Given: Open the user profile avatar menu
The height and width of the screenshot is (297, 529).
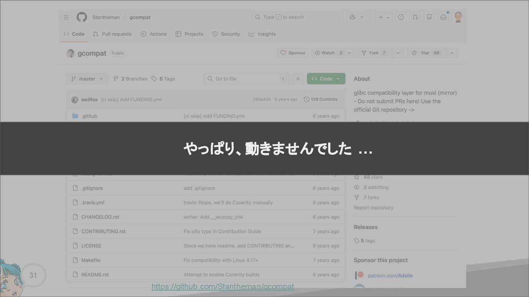Looking at the screenshot, I should point(458,17).
